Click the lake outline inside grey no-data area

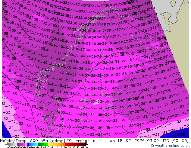174,4
